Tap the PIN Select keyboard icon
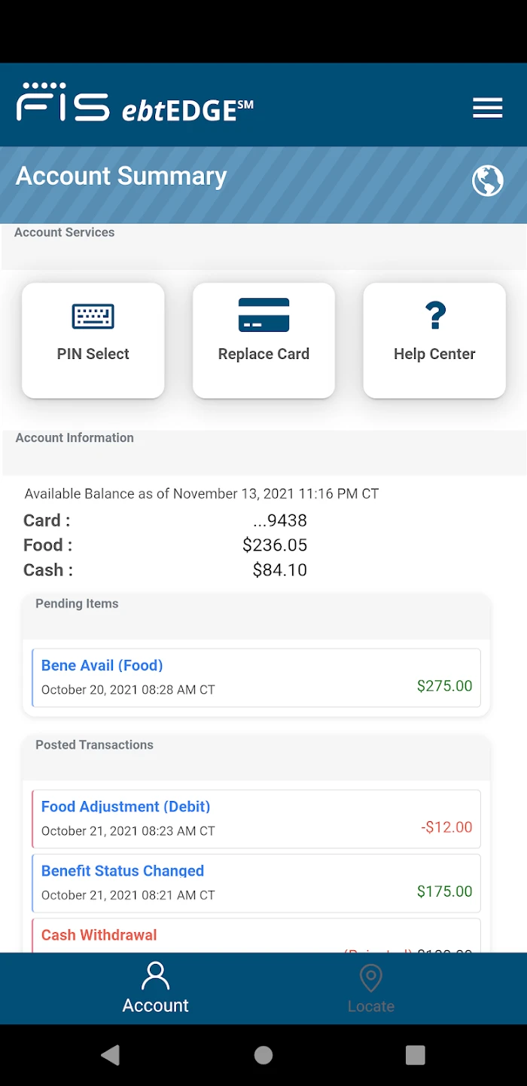The width and height of the screenshot is (527, 1086). [x=93, y=316]
